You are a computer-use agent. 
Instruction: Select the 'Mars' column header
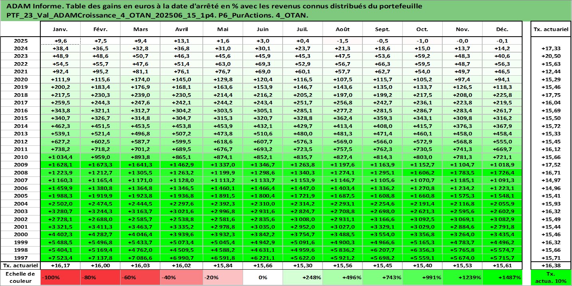click(141, 29)
